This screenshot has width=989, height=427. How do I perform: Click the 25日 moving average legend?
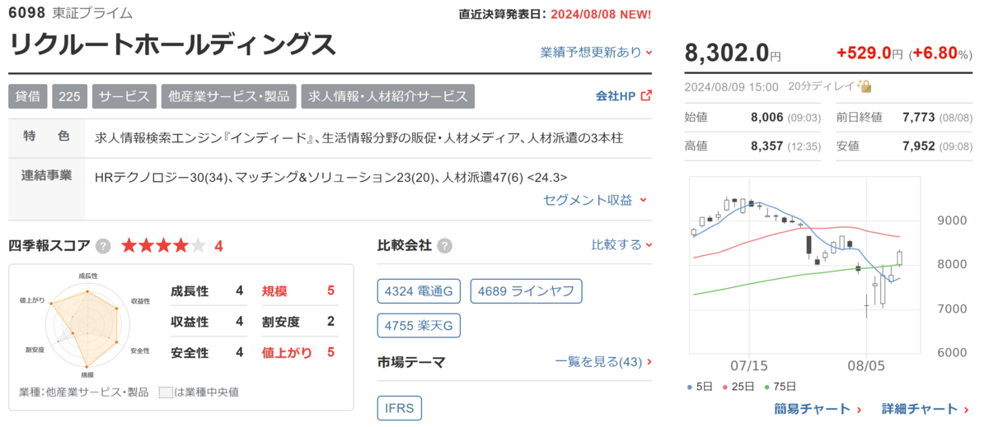[738, 386]
